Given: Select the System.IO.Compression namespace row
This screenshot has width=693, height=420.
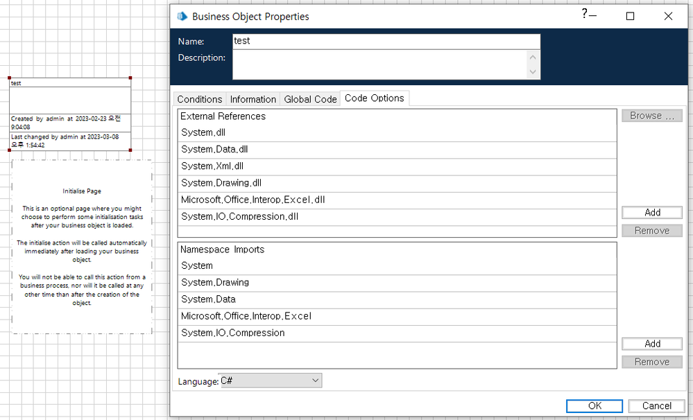Looking at the screenshot, I should point(397,333).
